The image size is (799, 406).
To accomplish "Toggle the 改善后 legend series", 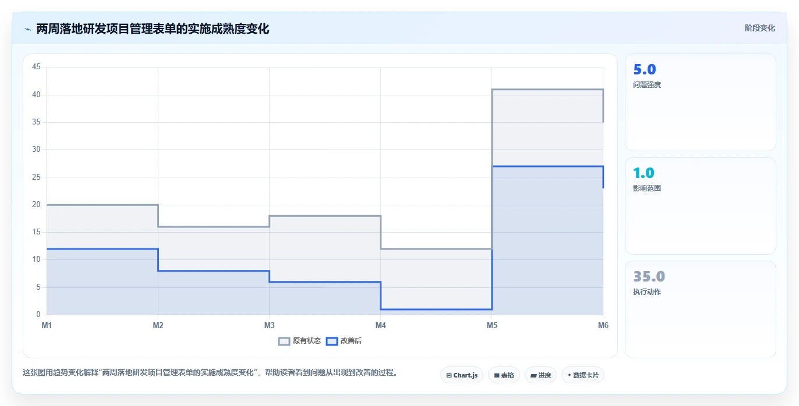I will 344,341.
